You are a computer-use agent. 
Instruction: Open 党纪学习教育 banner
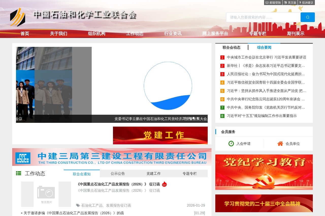[264, 172]
